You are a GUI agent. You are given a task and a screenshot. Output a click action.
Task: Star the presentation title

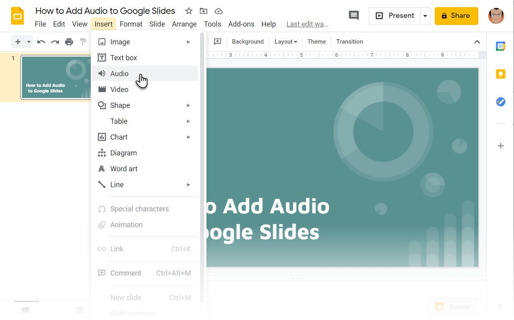pos(189,11)
